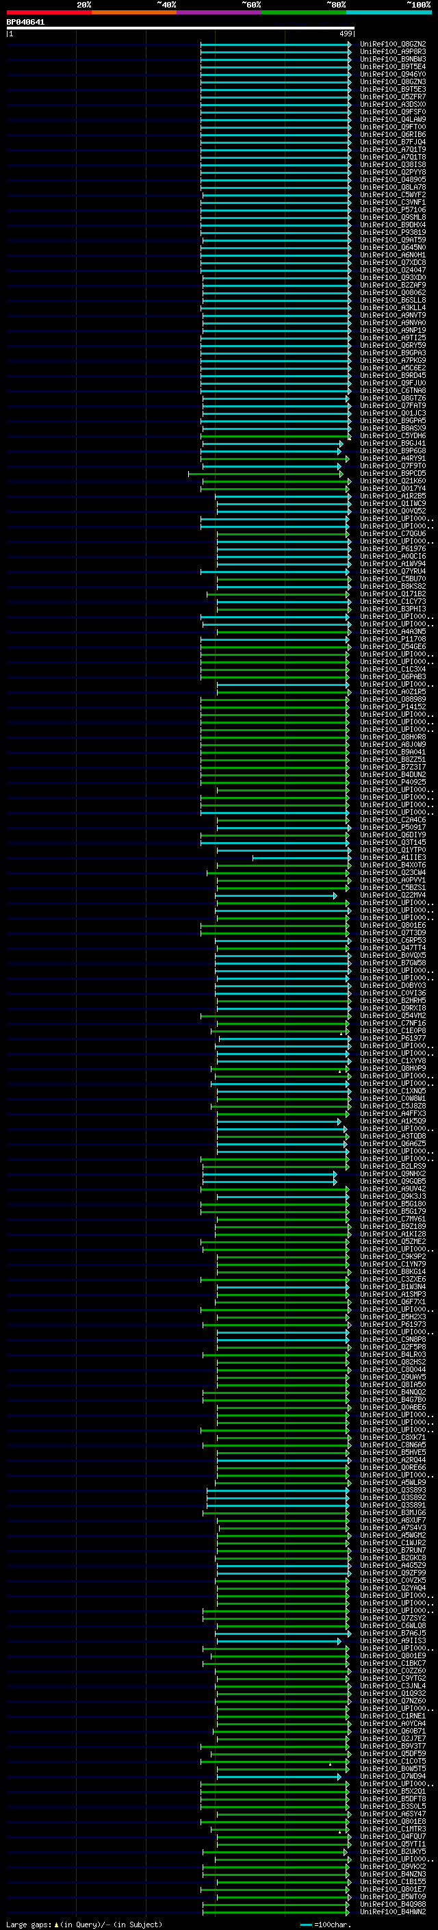
Task: Select the UniRef100_B8KS82 label
Action: (x=393, y=587)
